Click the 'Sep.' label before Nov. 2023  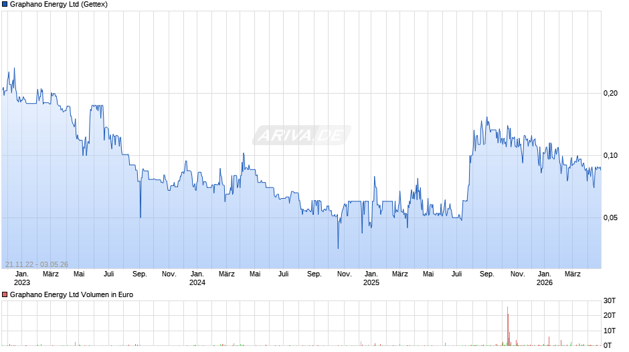(140, 274)
